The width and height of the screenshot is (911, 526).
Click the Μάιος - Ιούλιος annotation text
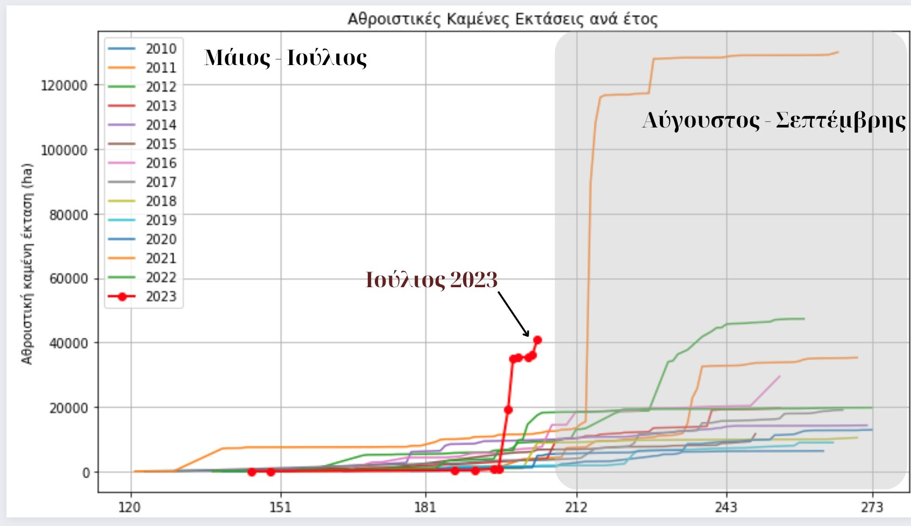click(x=286, y=58)
